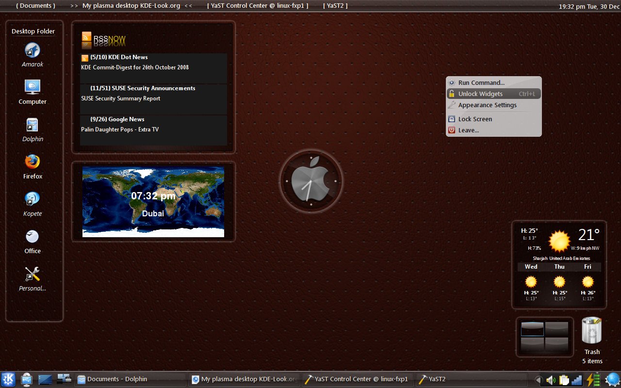
Task: Click the Thu forecast day label
Action: (559, 267)
